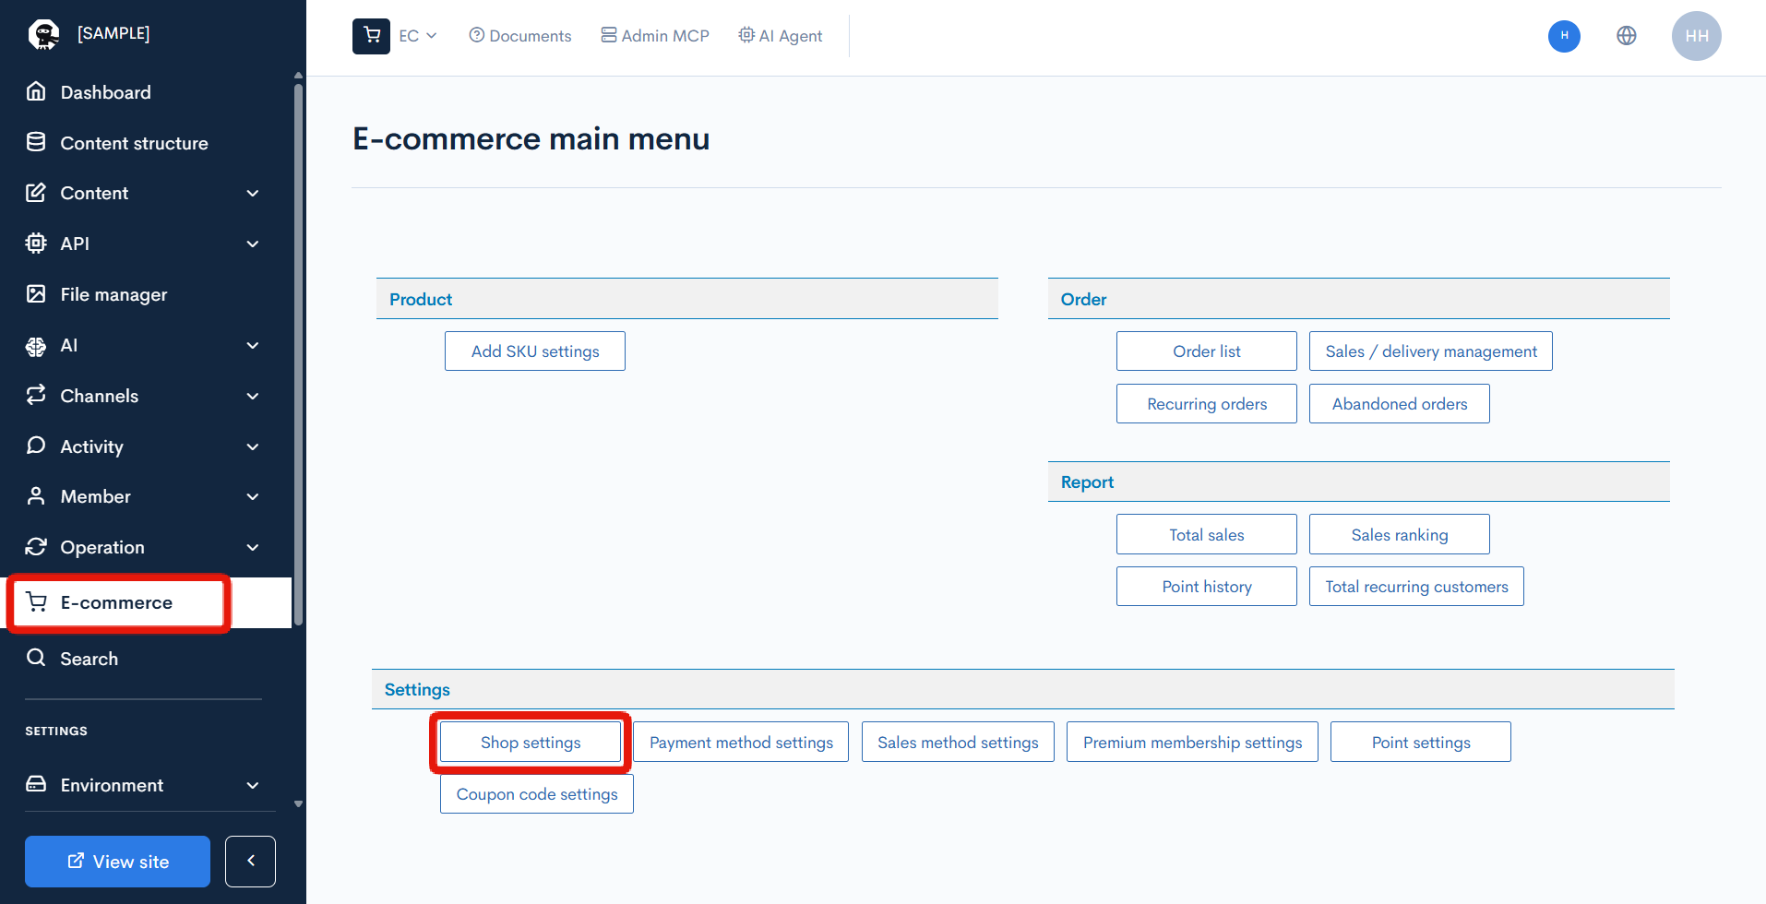
Task: Open Total recurring customers report
Action: [1416, 587]
